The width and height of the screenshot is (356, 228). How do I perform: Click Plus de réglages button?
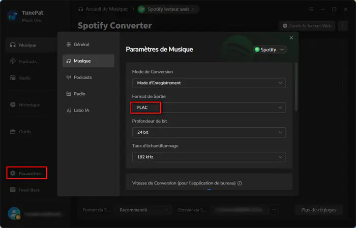click(x=318, y=210)
